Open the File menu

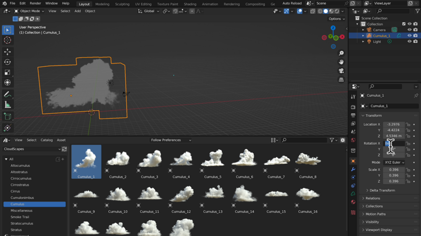[x=12, y=4]
